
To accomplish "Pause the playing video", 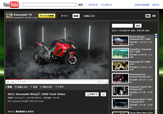I will (x=8, y=82).
